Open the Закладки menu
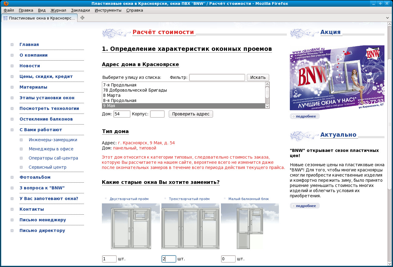Viewport: 393px width, 267px height. click(x=80, y=10)
